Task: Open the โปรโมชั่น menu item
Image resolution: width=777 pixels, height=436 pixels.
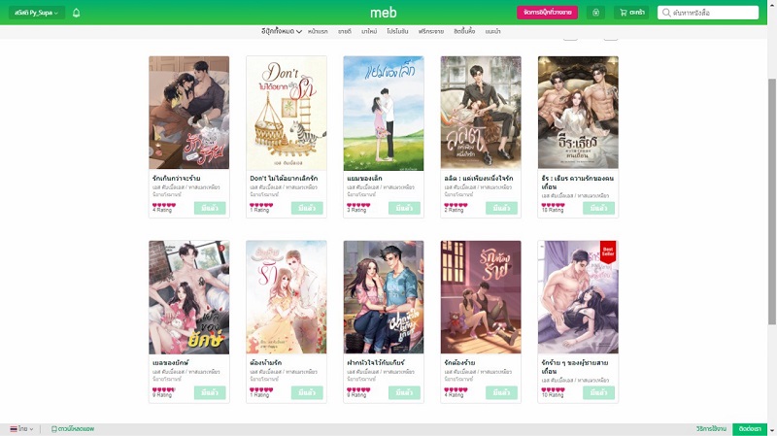Action: coord(397,31)
